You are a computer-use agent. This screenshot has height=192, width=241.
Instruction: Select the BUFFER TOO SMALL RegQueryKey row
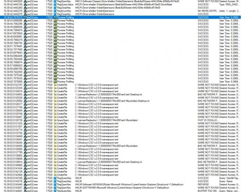pyautogui.click(x=120, y=191)
